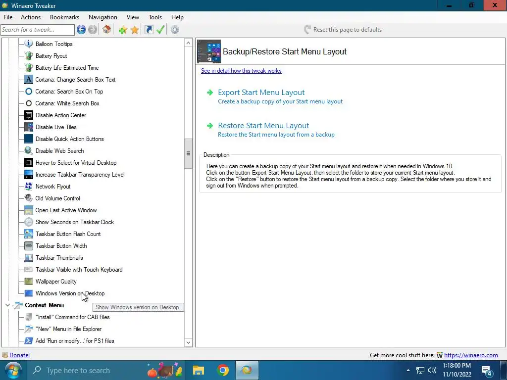Click the create shortcut toolbar icon
The height and width of the screenshot is (380, 507).
149,30
